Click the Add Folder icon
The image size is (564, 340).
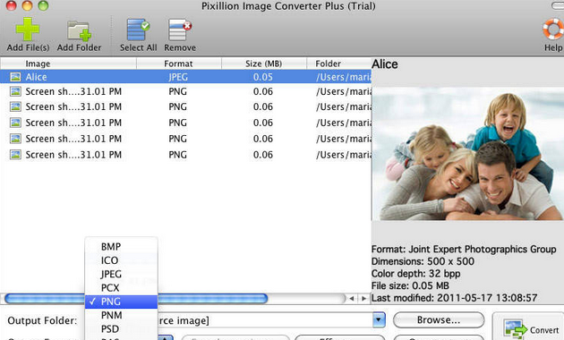[79, 30]
